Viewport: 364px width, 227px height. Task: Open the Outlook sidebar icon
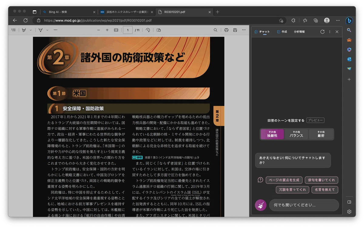point(349,59)
